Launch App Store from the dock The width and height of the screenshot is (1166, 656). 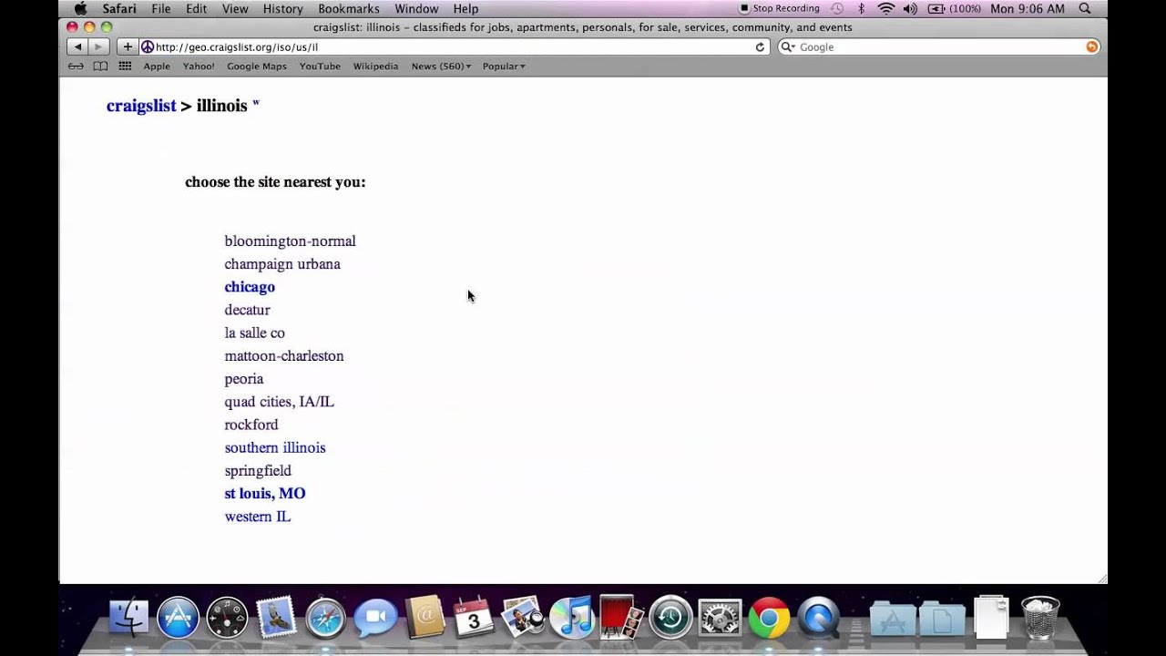178,617
